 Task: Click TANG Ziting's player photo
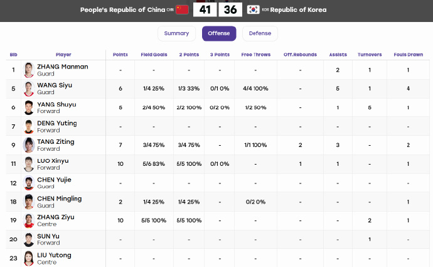29,145
